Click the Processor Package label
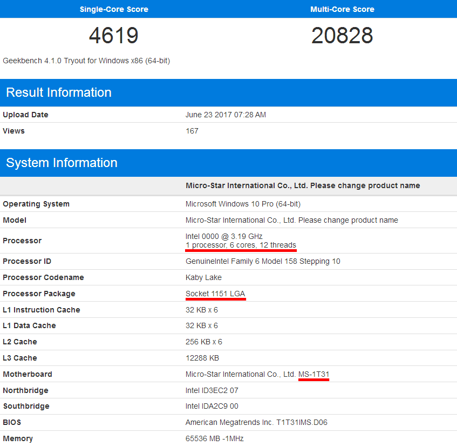457x446 pixels. [x=39, y=294]
